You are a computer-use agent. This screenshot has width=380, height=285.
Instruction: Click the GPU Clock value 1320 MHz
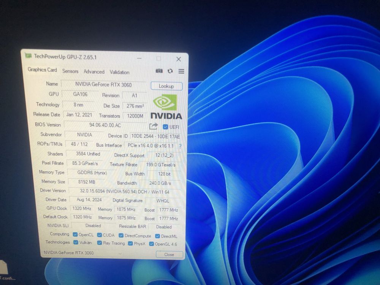coord(82,208)
